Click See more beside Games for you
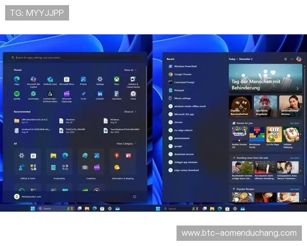 [294, 123]
